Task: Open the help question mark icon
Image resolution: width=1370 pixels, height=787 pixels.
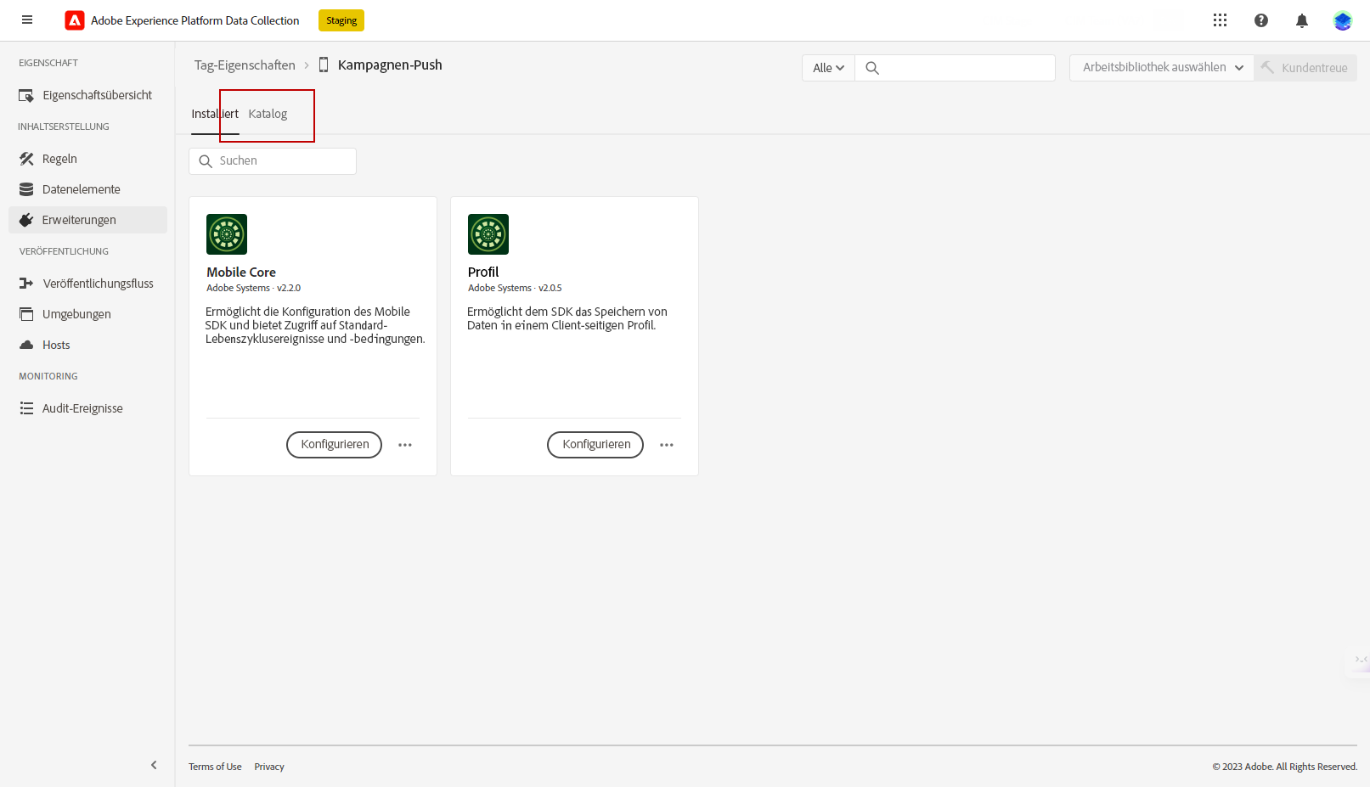Action: pos(1261,20)
